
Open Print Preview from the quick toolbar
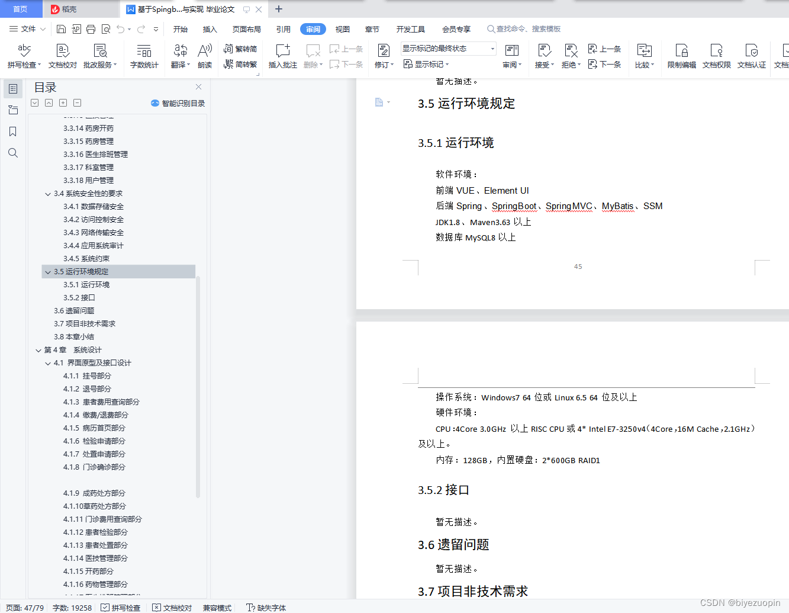coord(106,28)
